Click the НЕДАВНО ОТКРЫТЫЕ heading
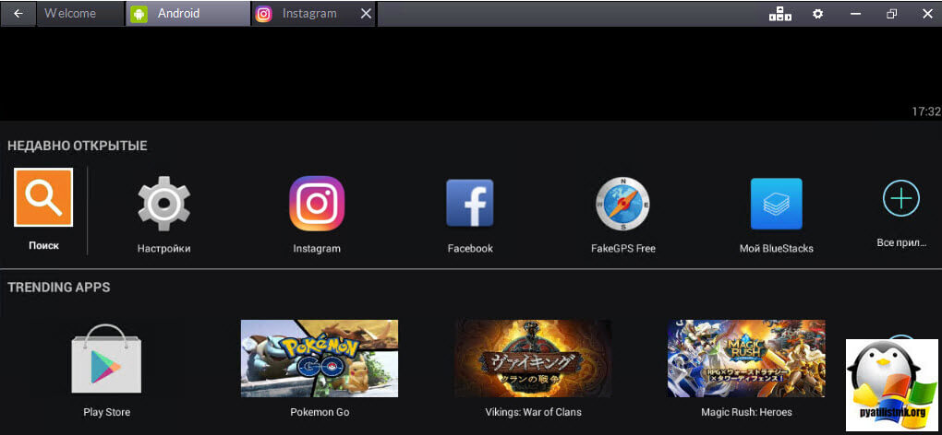 [77, 146]
